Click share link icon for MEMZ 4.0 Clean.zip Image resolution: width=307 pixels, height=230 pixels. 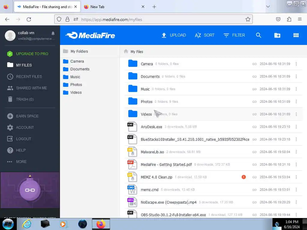click(x=254, y=177)
